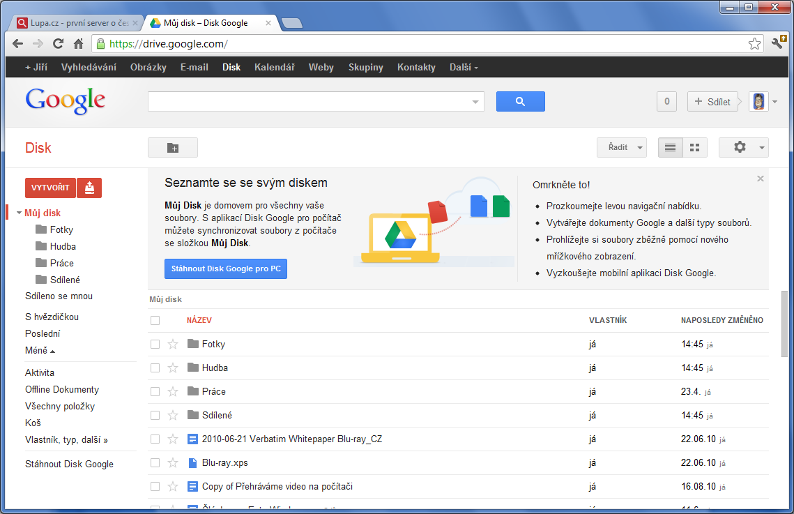
Task: Open Sdíleno se mnou in sidebar
Action: pyautogui.click(x=59, y=296)
